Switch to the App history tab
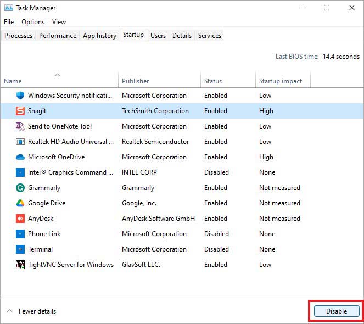This screenshot has height=324, width=364. click(x=99, y=36)
